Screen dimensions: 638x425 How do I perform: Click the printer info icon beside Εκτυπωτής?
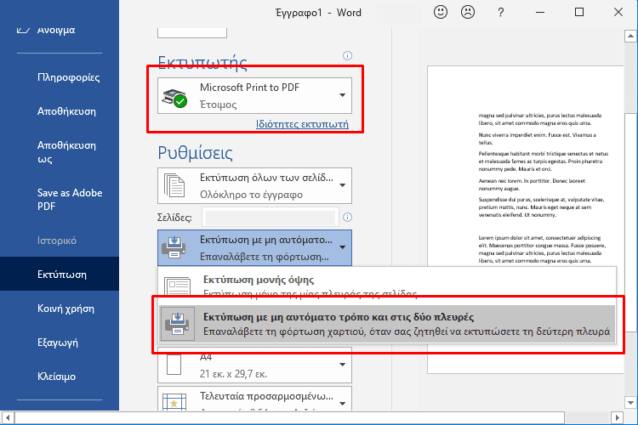pos(347,56)
